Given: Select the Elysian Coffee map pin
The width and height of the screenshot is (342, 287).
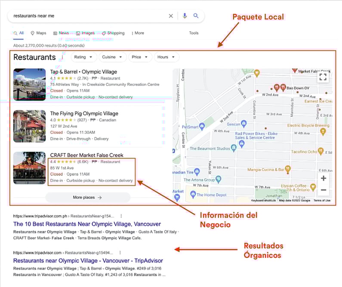Looking at the screenshot, I should point(313,187).
